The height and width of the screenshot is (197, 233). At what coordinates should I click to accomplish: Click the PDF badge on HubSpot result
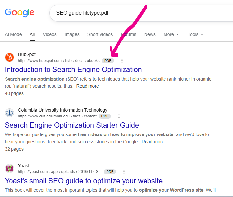click(108, 61)
